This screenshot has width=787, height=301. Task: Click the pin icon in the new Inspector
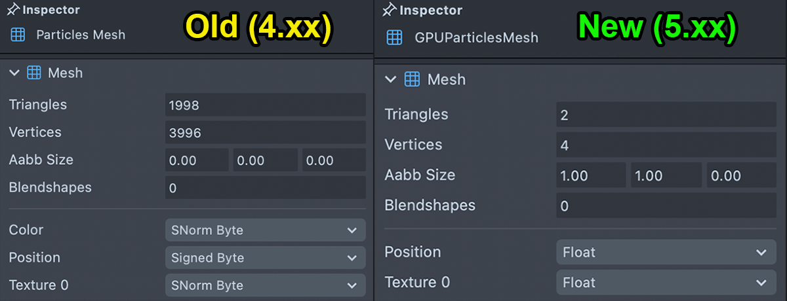click(390, 10)
